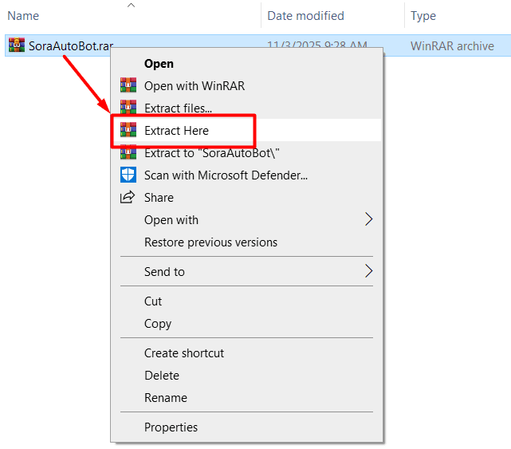
Task: Click the Share arrow icon
Action: click(128, 197)
